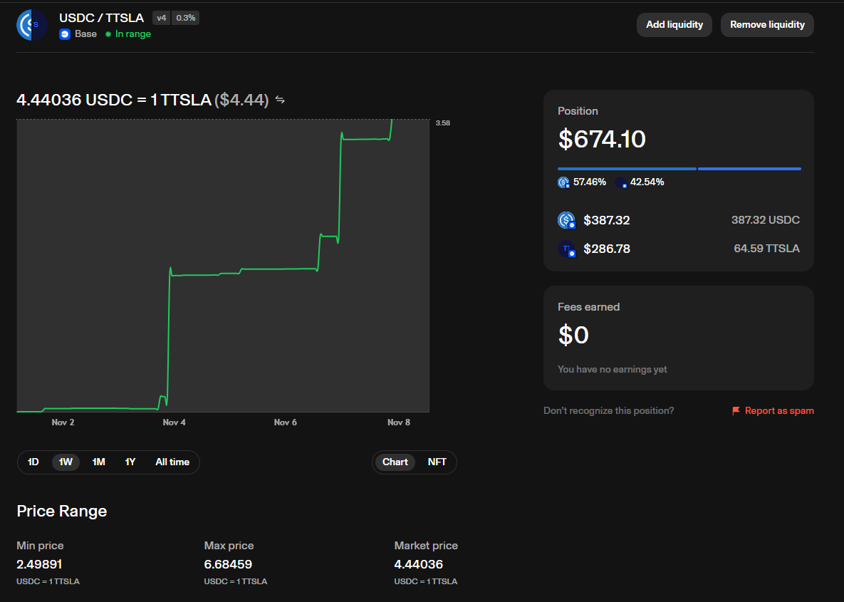Click the USDC/TTSLA pair token logo

(31, 25)
